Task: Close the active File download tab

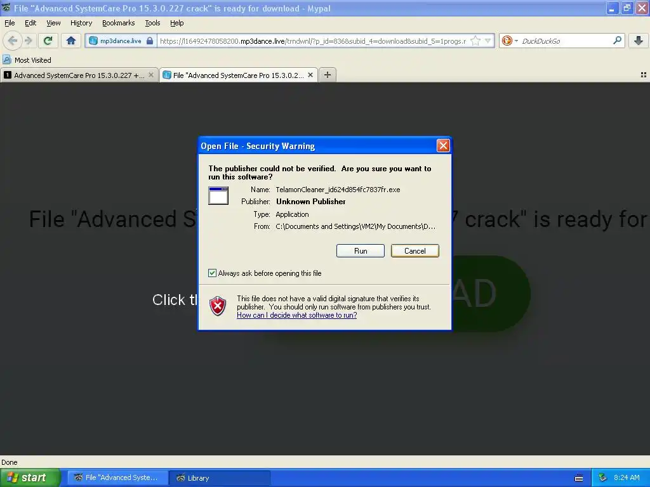Action: point(310,75)
